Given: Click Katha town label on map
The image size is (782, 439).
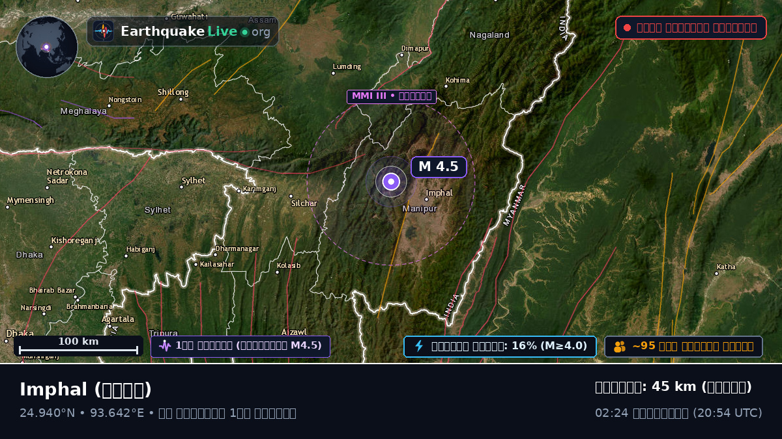Looking at the screenshot, I should [x=726, y=267].
